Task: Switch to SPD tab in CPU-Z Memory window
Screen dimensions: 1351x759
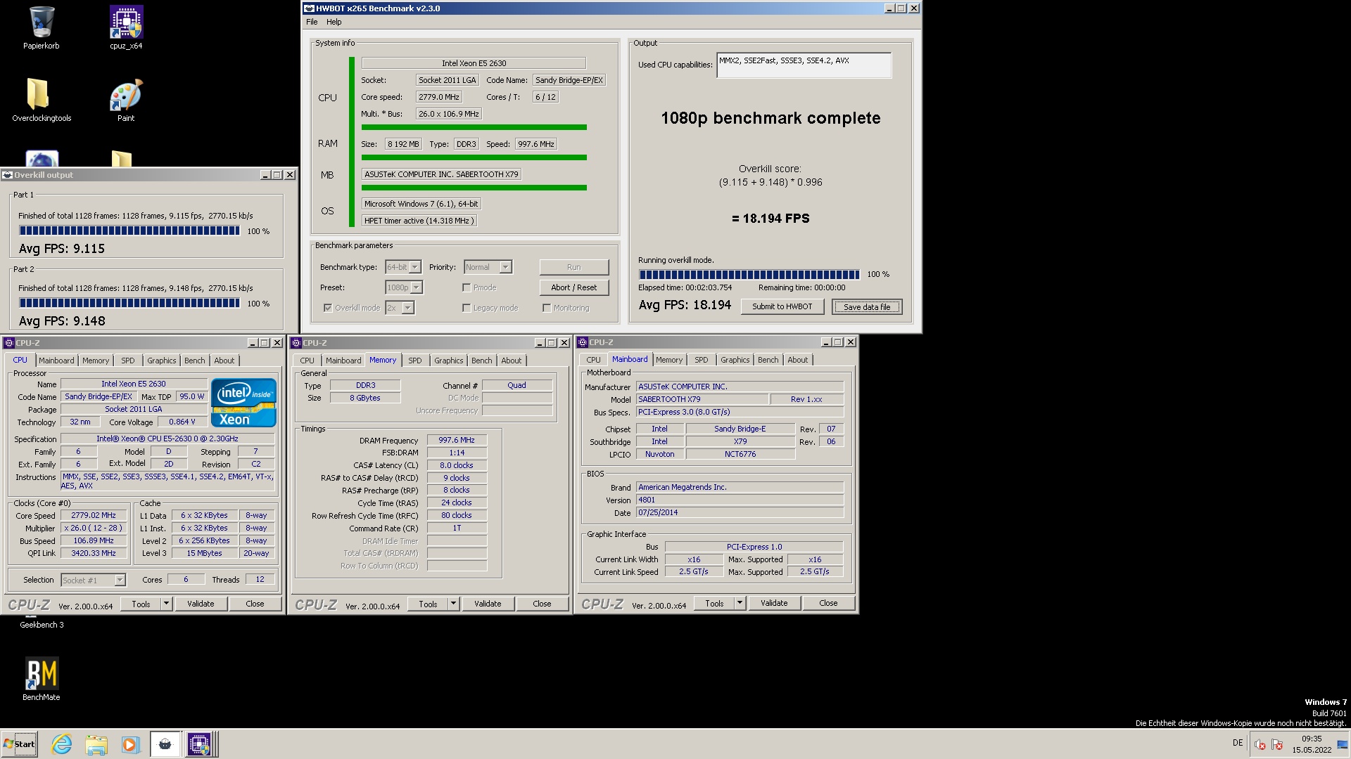Action: (415, 361)
